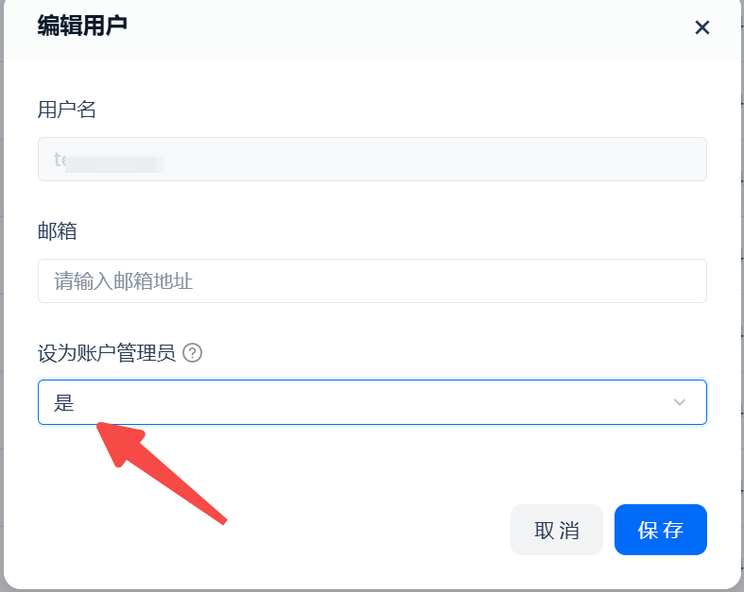Click the help icon beside 设为账户管理员
744x592 pixels.
click(193, 353)
